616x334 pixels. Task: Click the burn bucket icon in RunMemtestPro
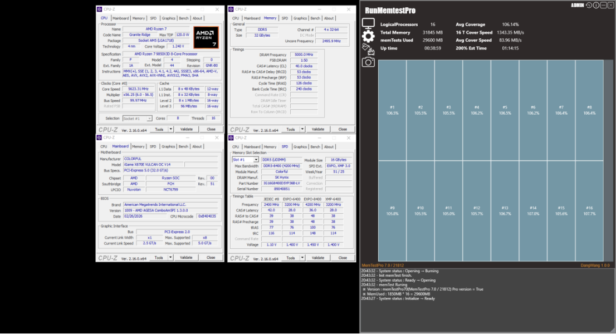(x=368, y=49)
